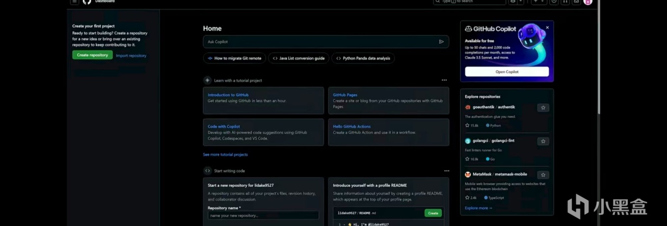The height and width of the screenshot is (226, 667).
Task: Select 'How to migrate Git remote' suggestion
Action: 234,58
